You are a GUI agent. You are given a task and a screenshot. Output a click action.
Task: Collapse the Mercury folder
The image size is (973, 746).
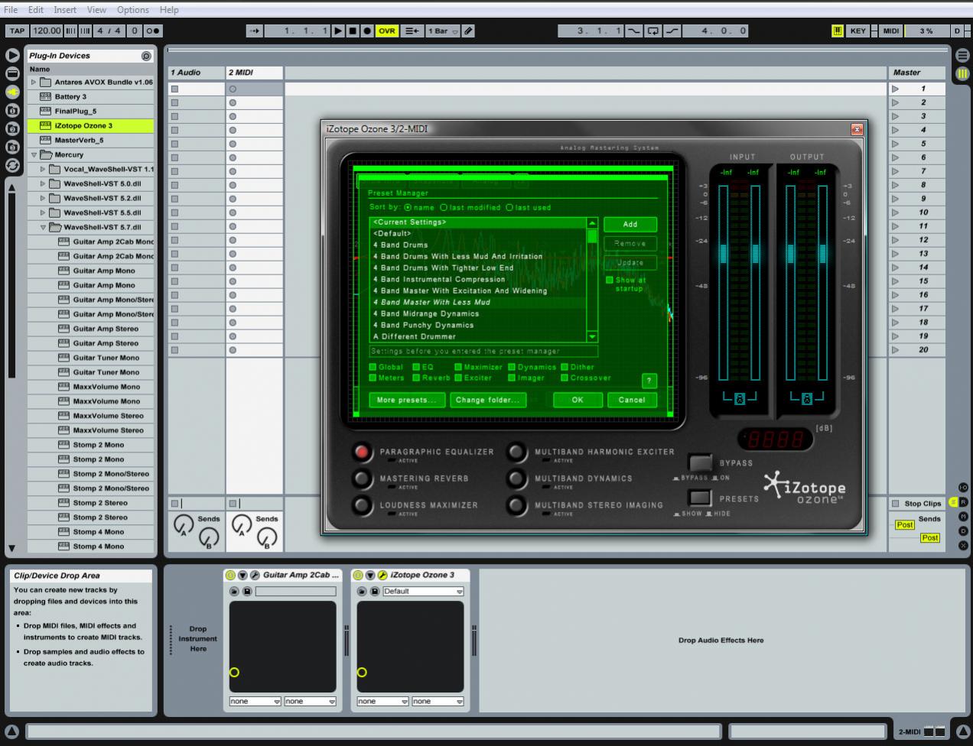[x=34, y=154]
